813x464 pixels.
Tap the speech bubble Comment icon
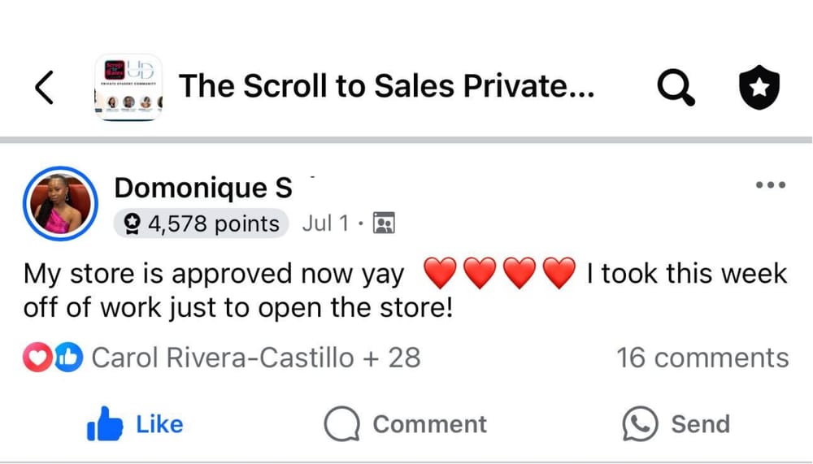341,423
